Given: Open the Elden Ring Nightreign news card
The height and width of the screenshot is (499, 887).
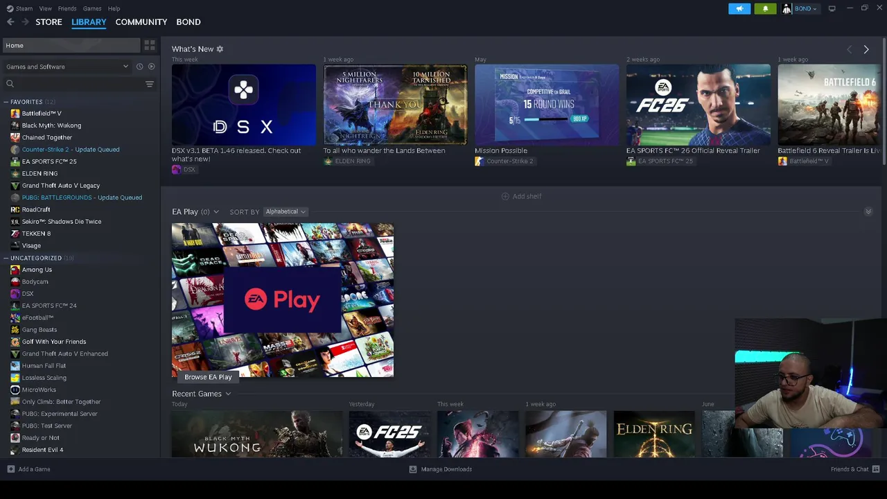Looking at the screenshot, I should coord(395,105).
